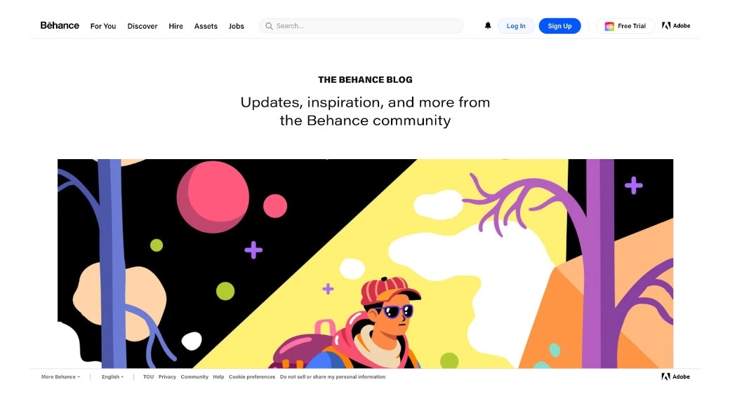Open the notifications bell icon
Viewport: 730px width, 401px height.
[x=487, y=25]
